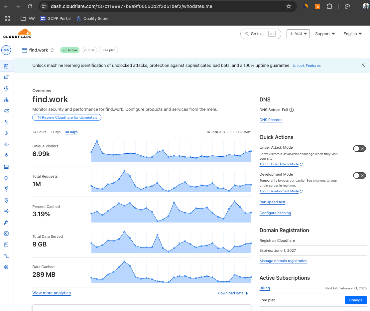This screenshot has width=370, height=311.
Task: Open the Workers diamond brackets sidebar icon
Action: pos(6,178)
